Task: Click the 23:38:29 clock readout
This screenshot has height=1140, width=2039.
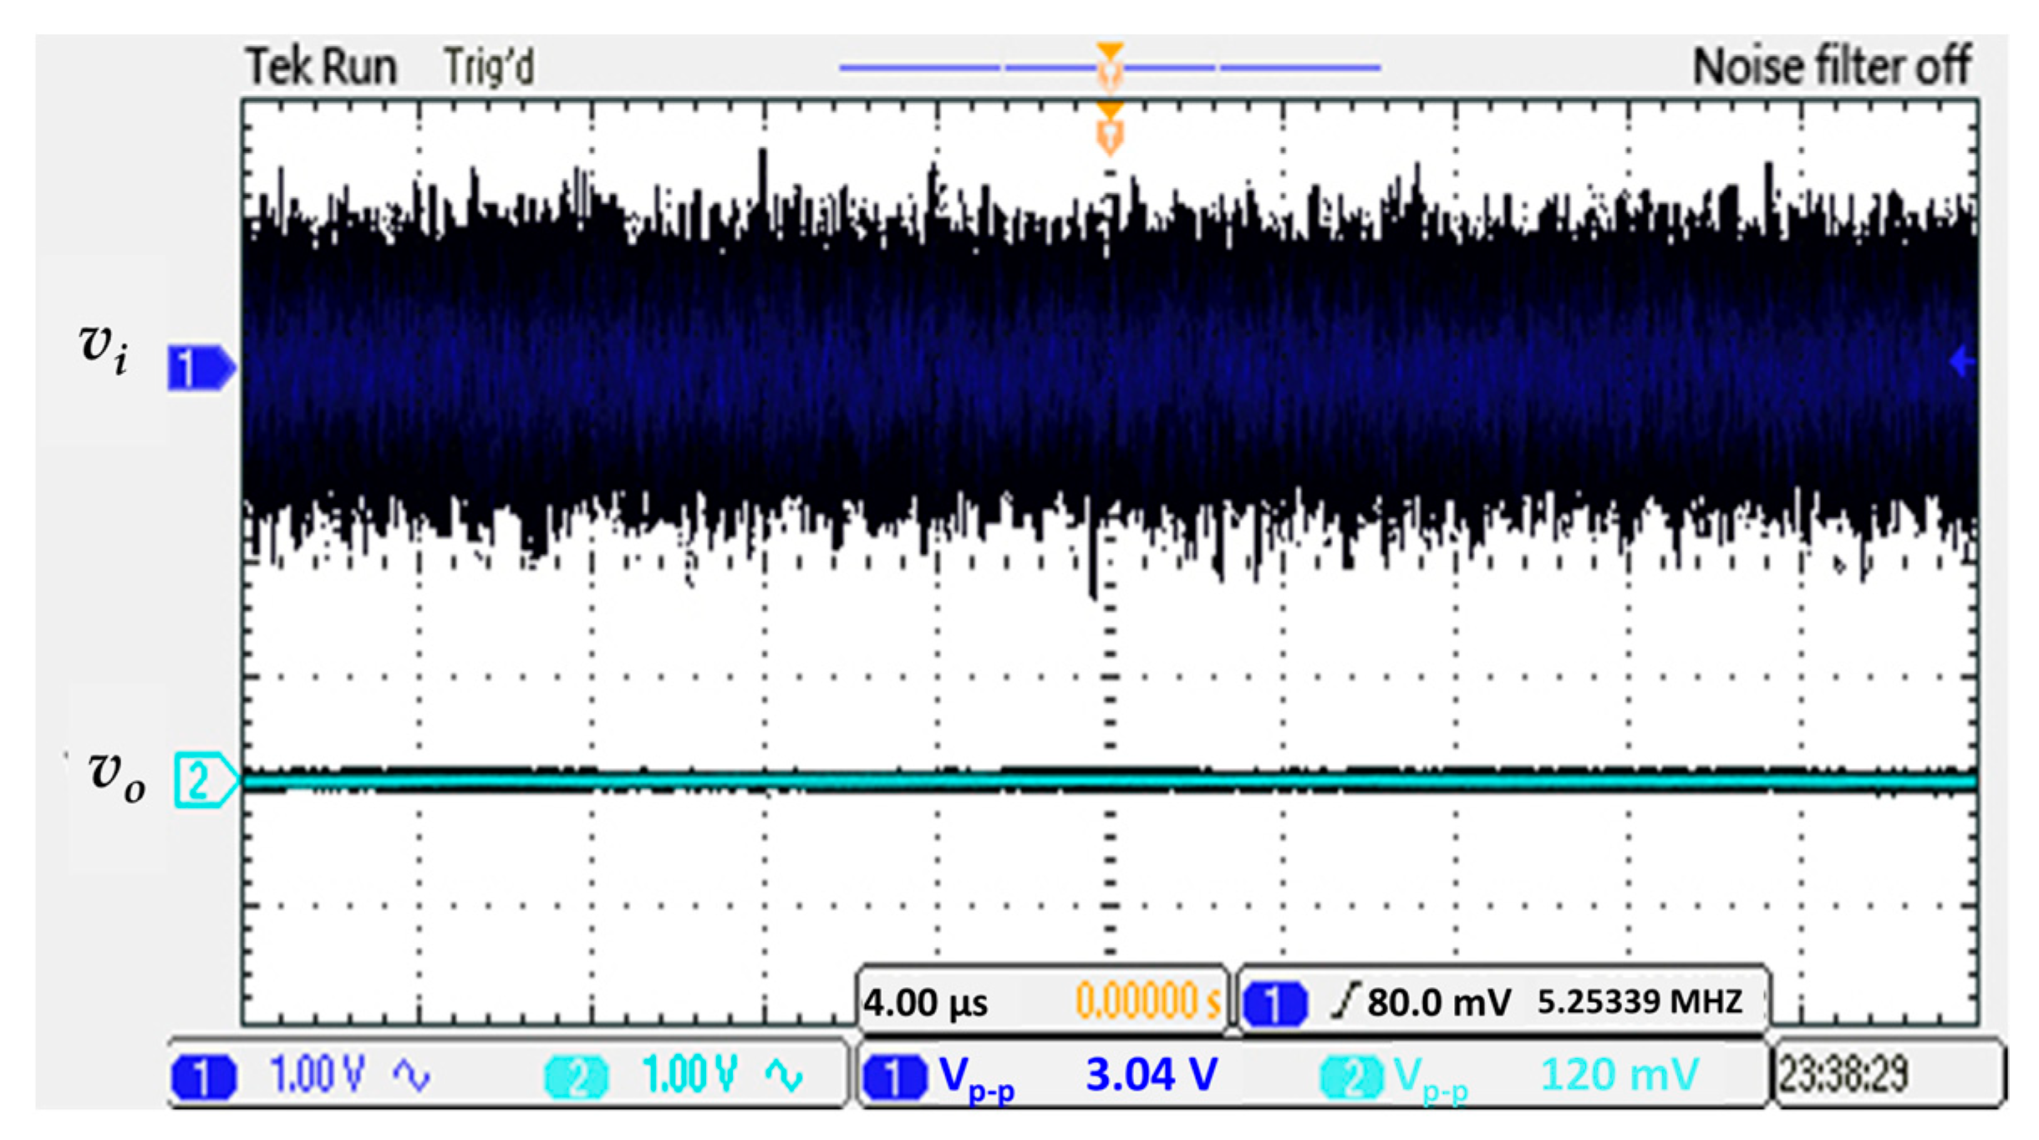Action: pyautogui.click(x=1843, y=1076)
